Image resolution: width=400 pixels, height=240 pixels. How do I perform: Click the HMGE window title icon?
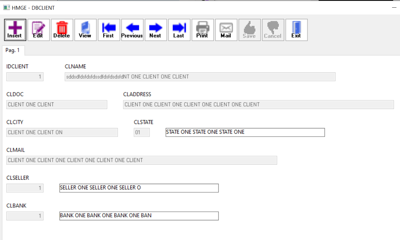(x=6, y=8)
